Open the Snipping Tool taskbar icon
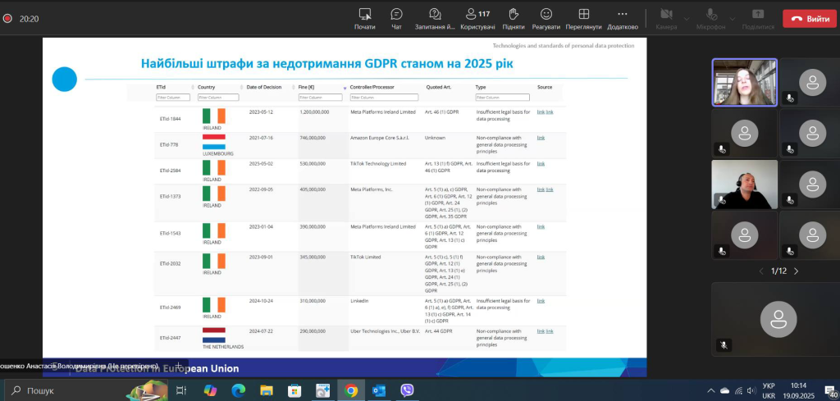 (x=322, y=391)
